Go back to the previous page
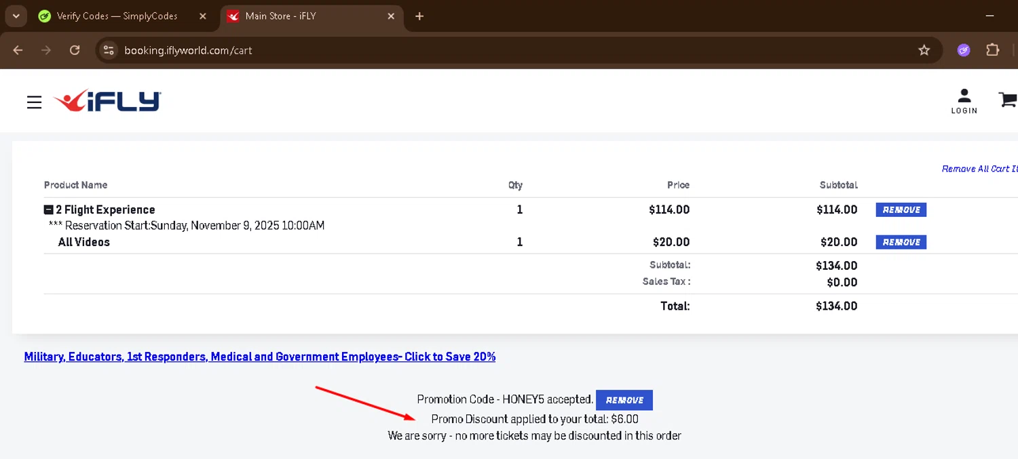1018x459 pixels. [x=18, y=50]
